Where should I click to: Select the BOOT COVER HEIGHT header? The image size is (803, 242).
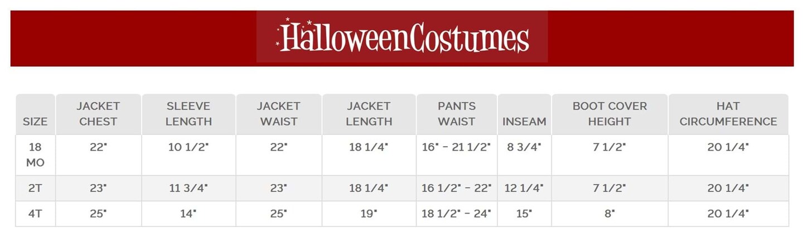point(609,114)
